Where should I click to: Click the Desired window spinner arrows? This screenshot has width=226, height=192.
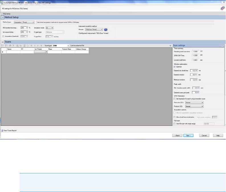pos(196,75)
